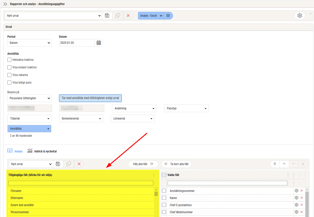Viewport: 314px width, 217px height.
Task: Select the Analys tab
Action: (15, 151)
